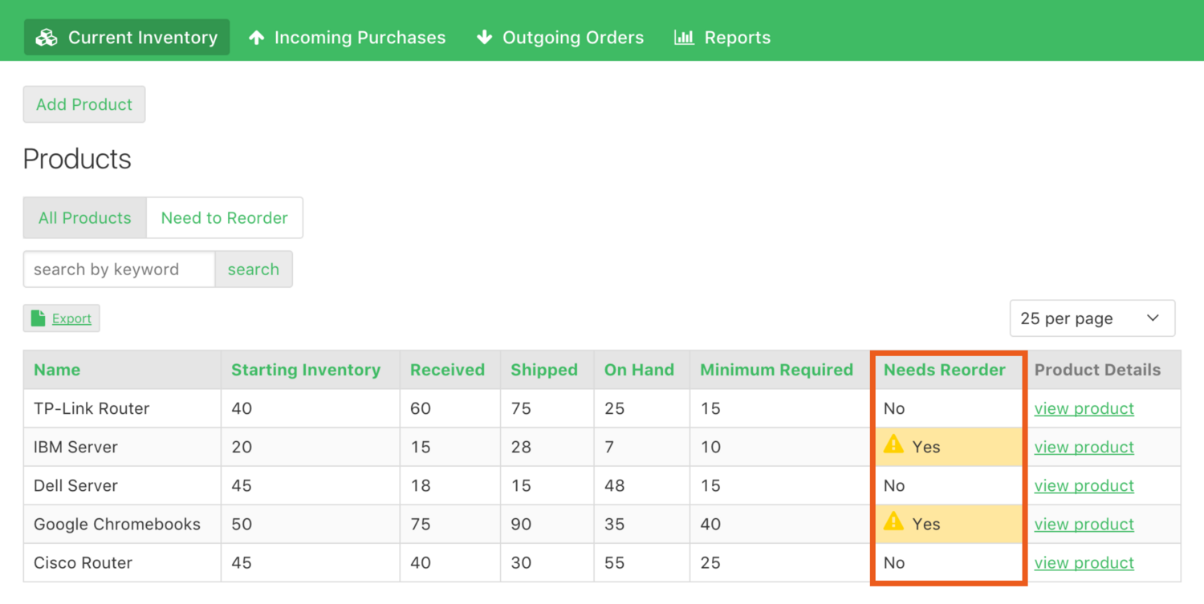Select the Current Inventory cubes icon
1204x604 pixels.
(x=47, y=37)
